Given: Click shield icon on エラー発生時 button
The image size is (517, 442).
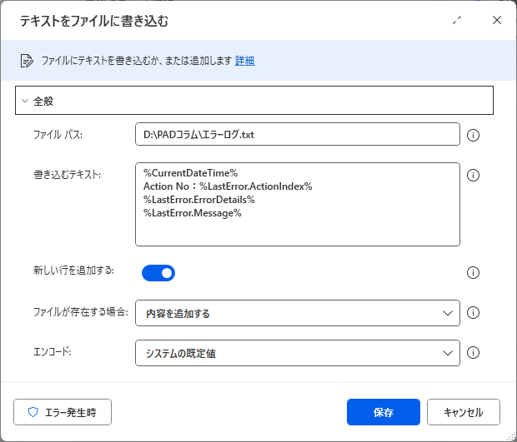Looking at the screenshot, I should 33,412.
